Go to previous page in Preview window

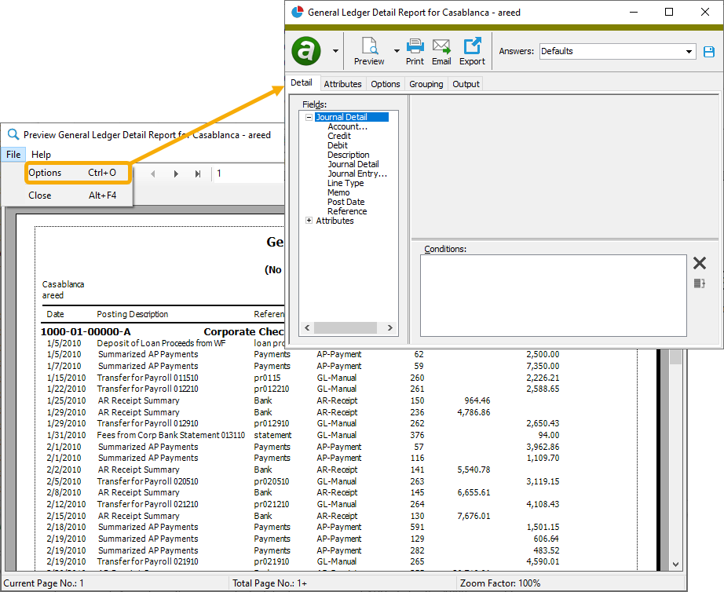(x=153, y=174)
